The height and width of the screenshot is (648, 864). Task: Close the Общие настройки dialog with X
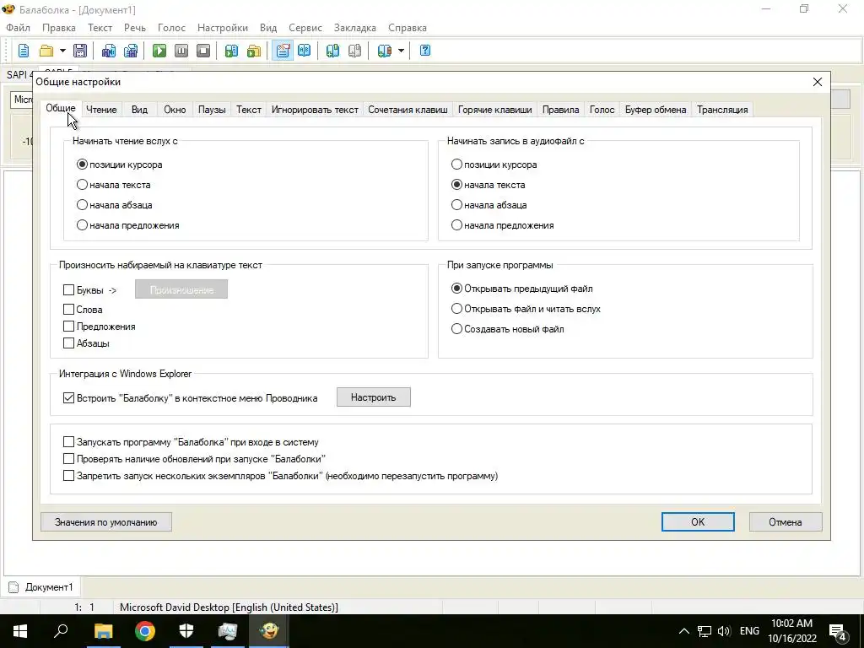pos(817,82)
